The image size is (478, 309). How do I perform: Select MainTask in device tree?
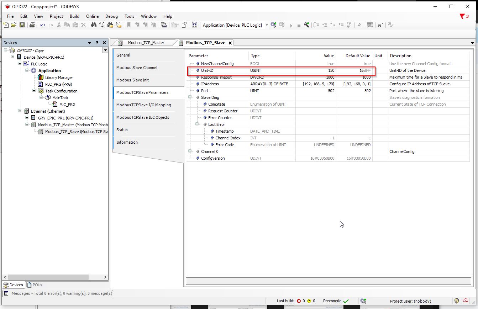tap(60, 97)
